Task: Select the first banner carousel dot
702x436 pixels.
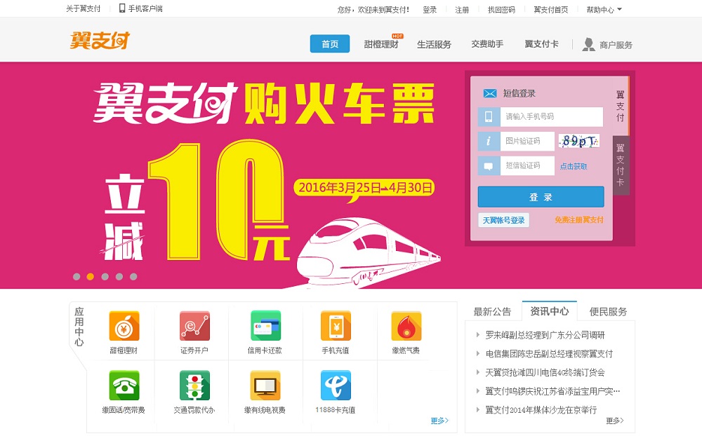Action: pyautogui.click(x=77, y=277)
